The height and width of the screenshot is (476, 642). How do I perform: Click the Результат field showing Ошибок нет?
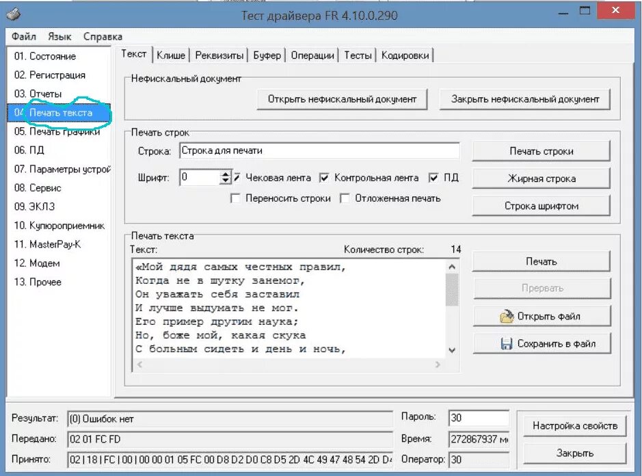click(230, 419)
